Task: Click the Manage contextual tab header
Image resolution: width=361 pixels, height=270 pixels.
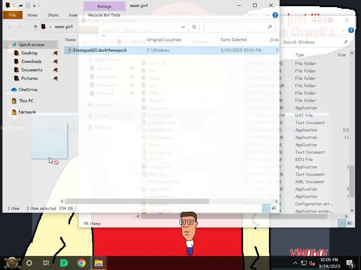Action: click(x=104, y=6)
